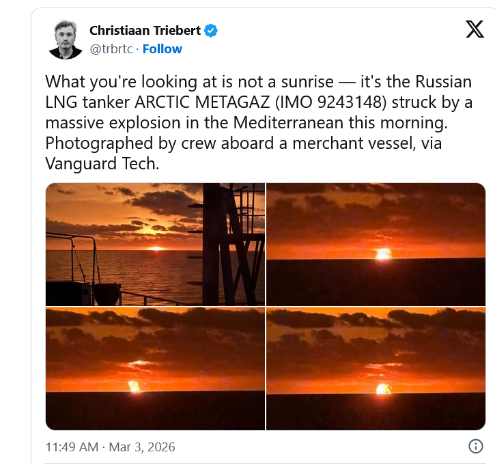The height and width of the screenshot is (465, 495).
Task: Follow the @trbrtc account
Action: tap(162, 49)
